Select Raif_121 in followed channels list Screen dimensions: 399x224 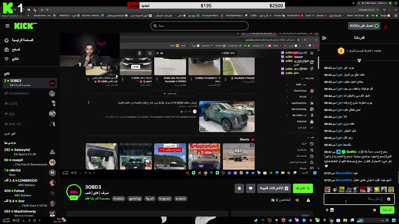click(x=30, y=124)
